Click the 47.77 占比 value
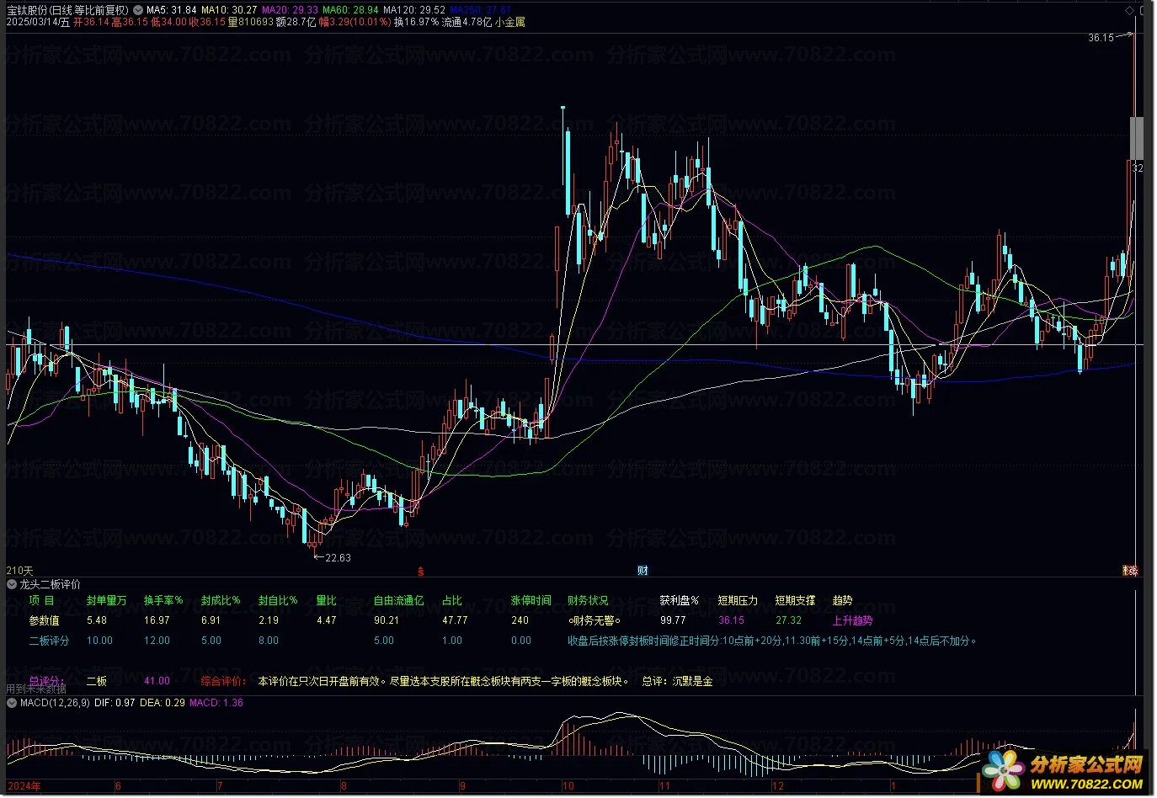Screen dimensions: 1157x798 click(x=455, y=620)
